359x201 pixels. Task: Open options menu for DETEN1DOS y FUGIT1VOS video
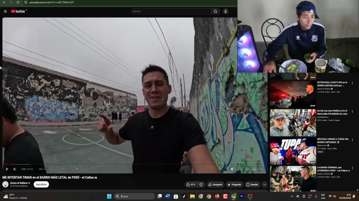(352, 83)
